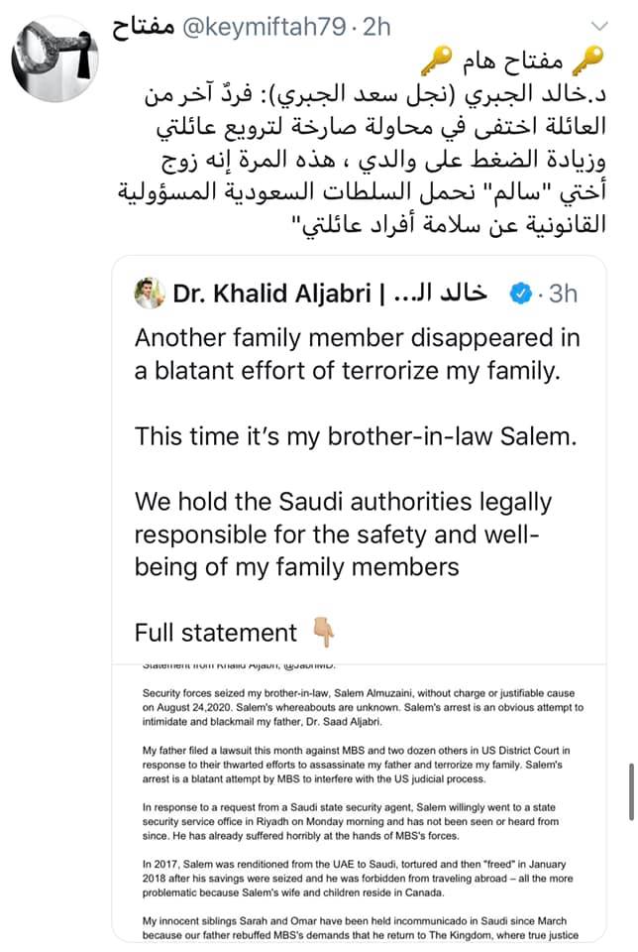Open the attached full statement image
Screen dimensions: 638x952
tap(359, 802)
